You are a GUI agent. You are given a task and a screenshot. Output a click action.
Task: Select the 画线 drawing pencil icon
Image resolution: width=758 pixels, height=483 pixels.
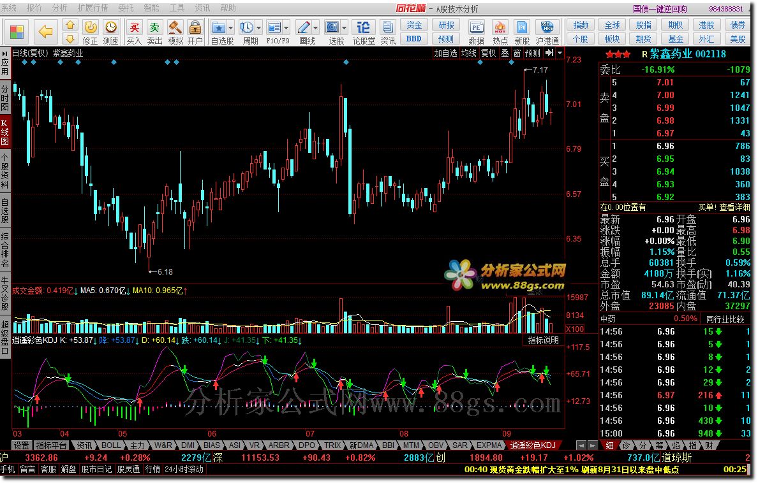click(304, 27)
